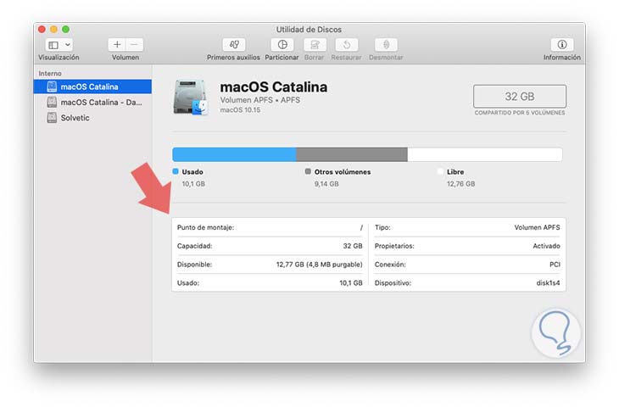Click the 12,76 GB free value
Screen dimensions: 619x407
(460, 184)
